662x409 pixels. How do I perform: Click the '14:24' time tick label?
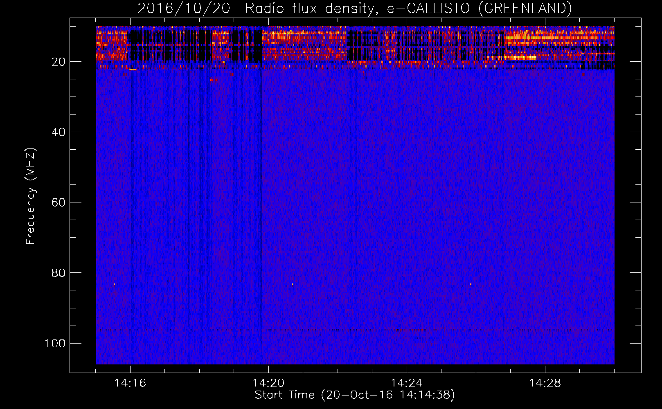coord(407,383)
